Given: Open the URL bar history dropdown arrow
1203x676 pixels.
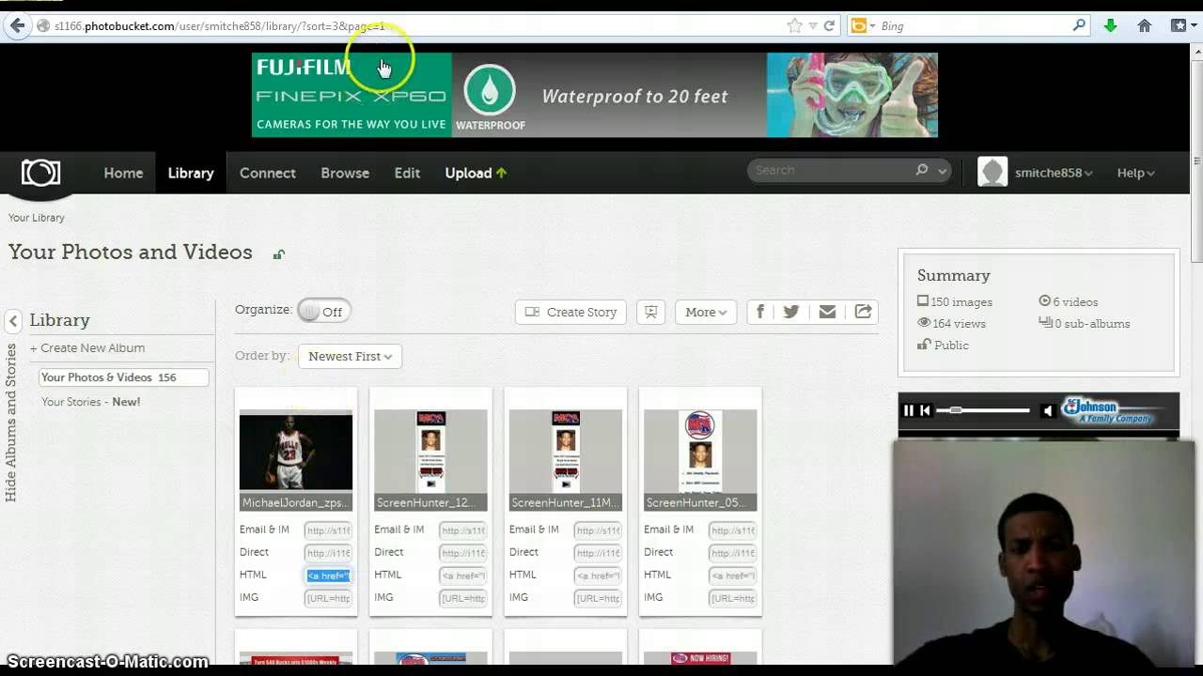Looking at the screenshot, I should coord(813,26).
